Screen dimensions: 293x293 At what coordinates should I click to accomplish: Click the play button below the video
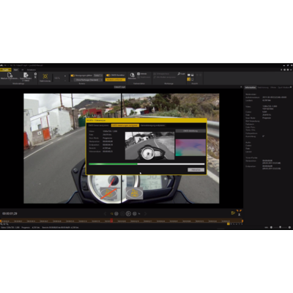[128, 214]
